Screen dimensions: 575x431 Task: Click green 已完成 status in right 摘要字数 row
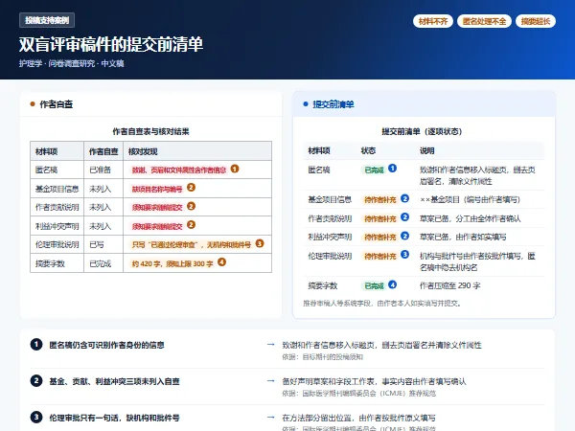(374, 285)
